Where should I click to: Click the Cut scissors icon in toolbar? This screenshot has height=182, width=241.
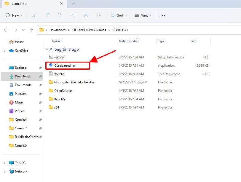pos(34,15)
